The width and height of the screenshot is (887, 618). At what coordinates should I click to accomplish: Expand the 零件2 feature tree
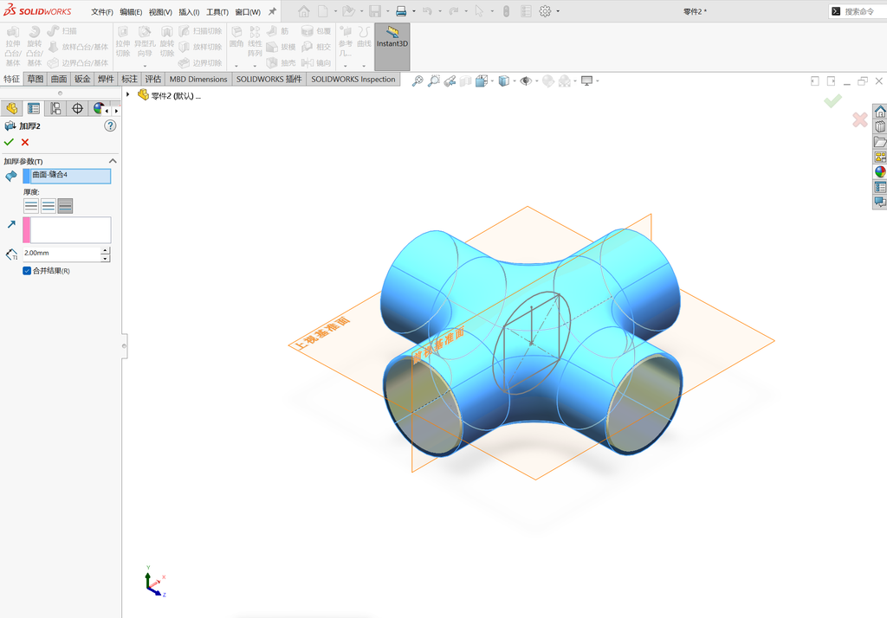[128, 95]
